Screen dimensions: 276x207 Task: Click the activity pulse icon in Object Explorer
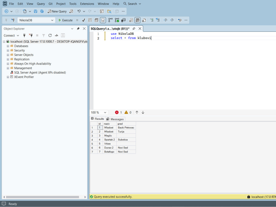click(x=56, y=35)
